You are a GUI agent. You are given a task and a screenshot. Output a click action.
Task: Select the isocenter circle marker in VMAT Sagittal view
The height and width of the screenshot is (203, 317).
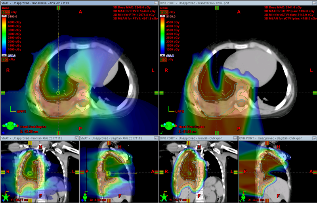click(109, 173)
